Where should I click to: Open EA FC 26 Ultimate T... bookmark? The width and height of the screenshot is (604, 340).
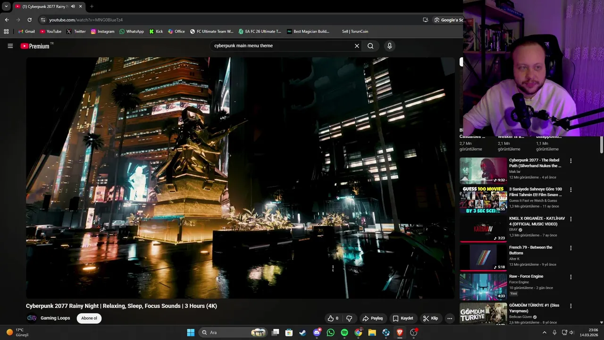[x=260, y=32]
